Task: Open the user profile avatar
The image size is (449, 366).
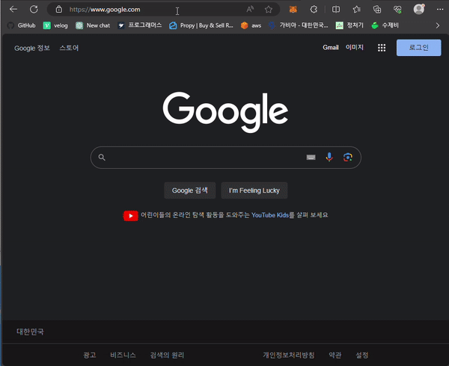Action: coord(419,9)
